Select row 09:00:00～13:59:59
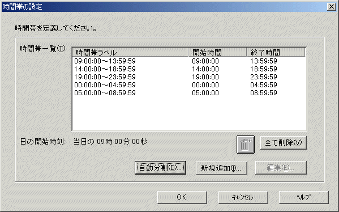Image resolution: width=339 pixels, height=212 pixels. click(x=189, y=61)
